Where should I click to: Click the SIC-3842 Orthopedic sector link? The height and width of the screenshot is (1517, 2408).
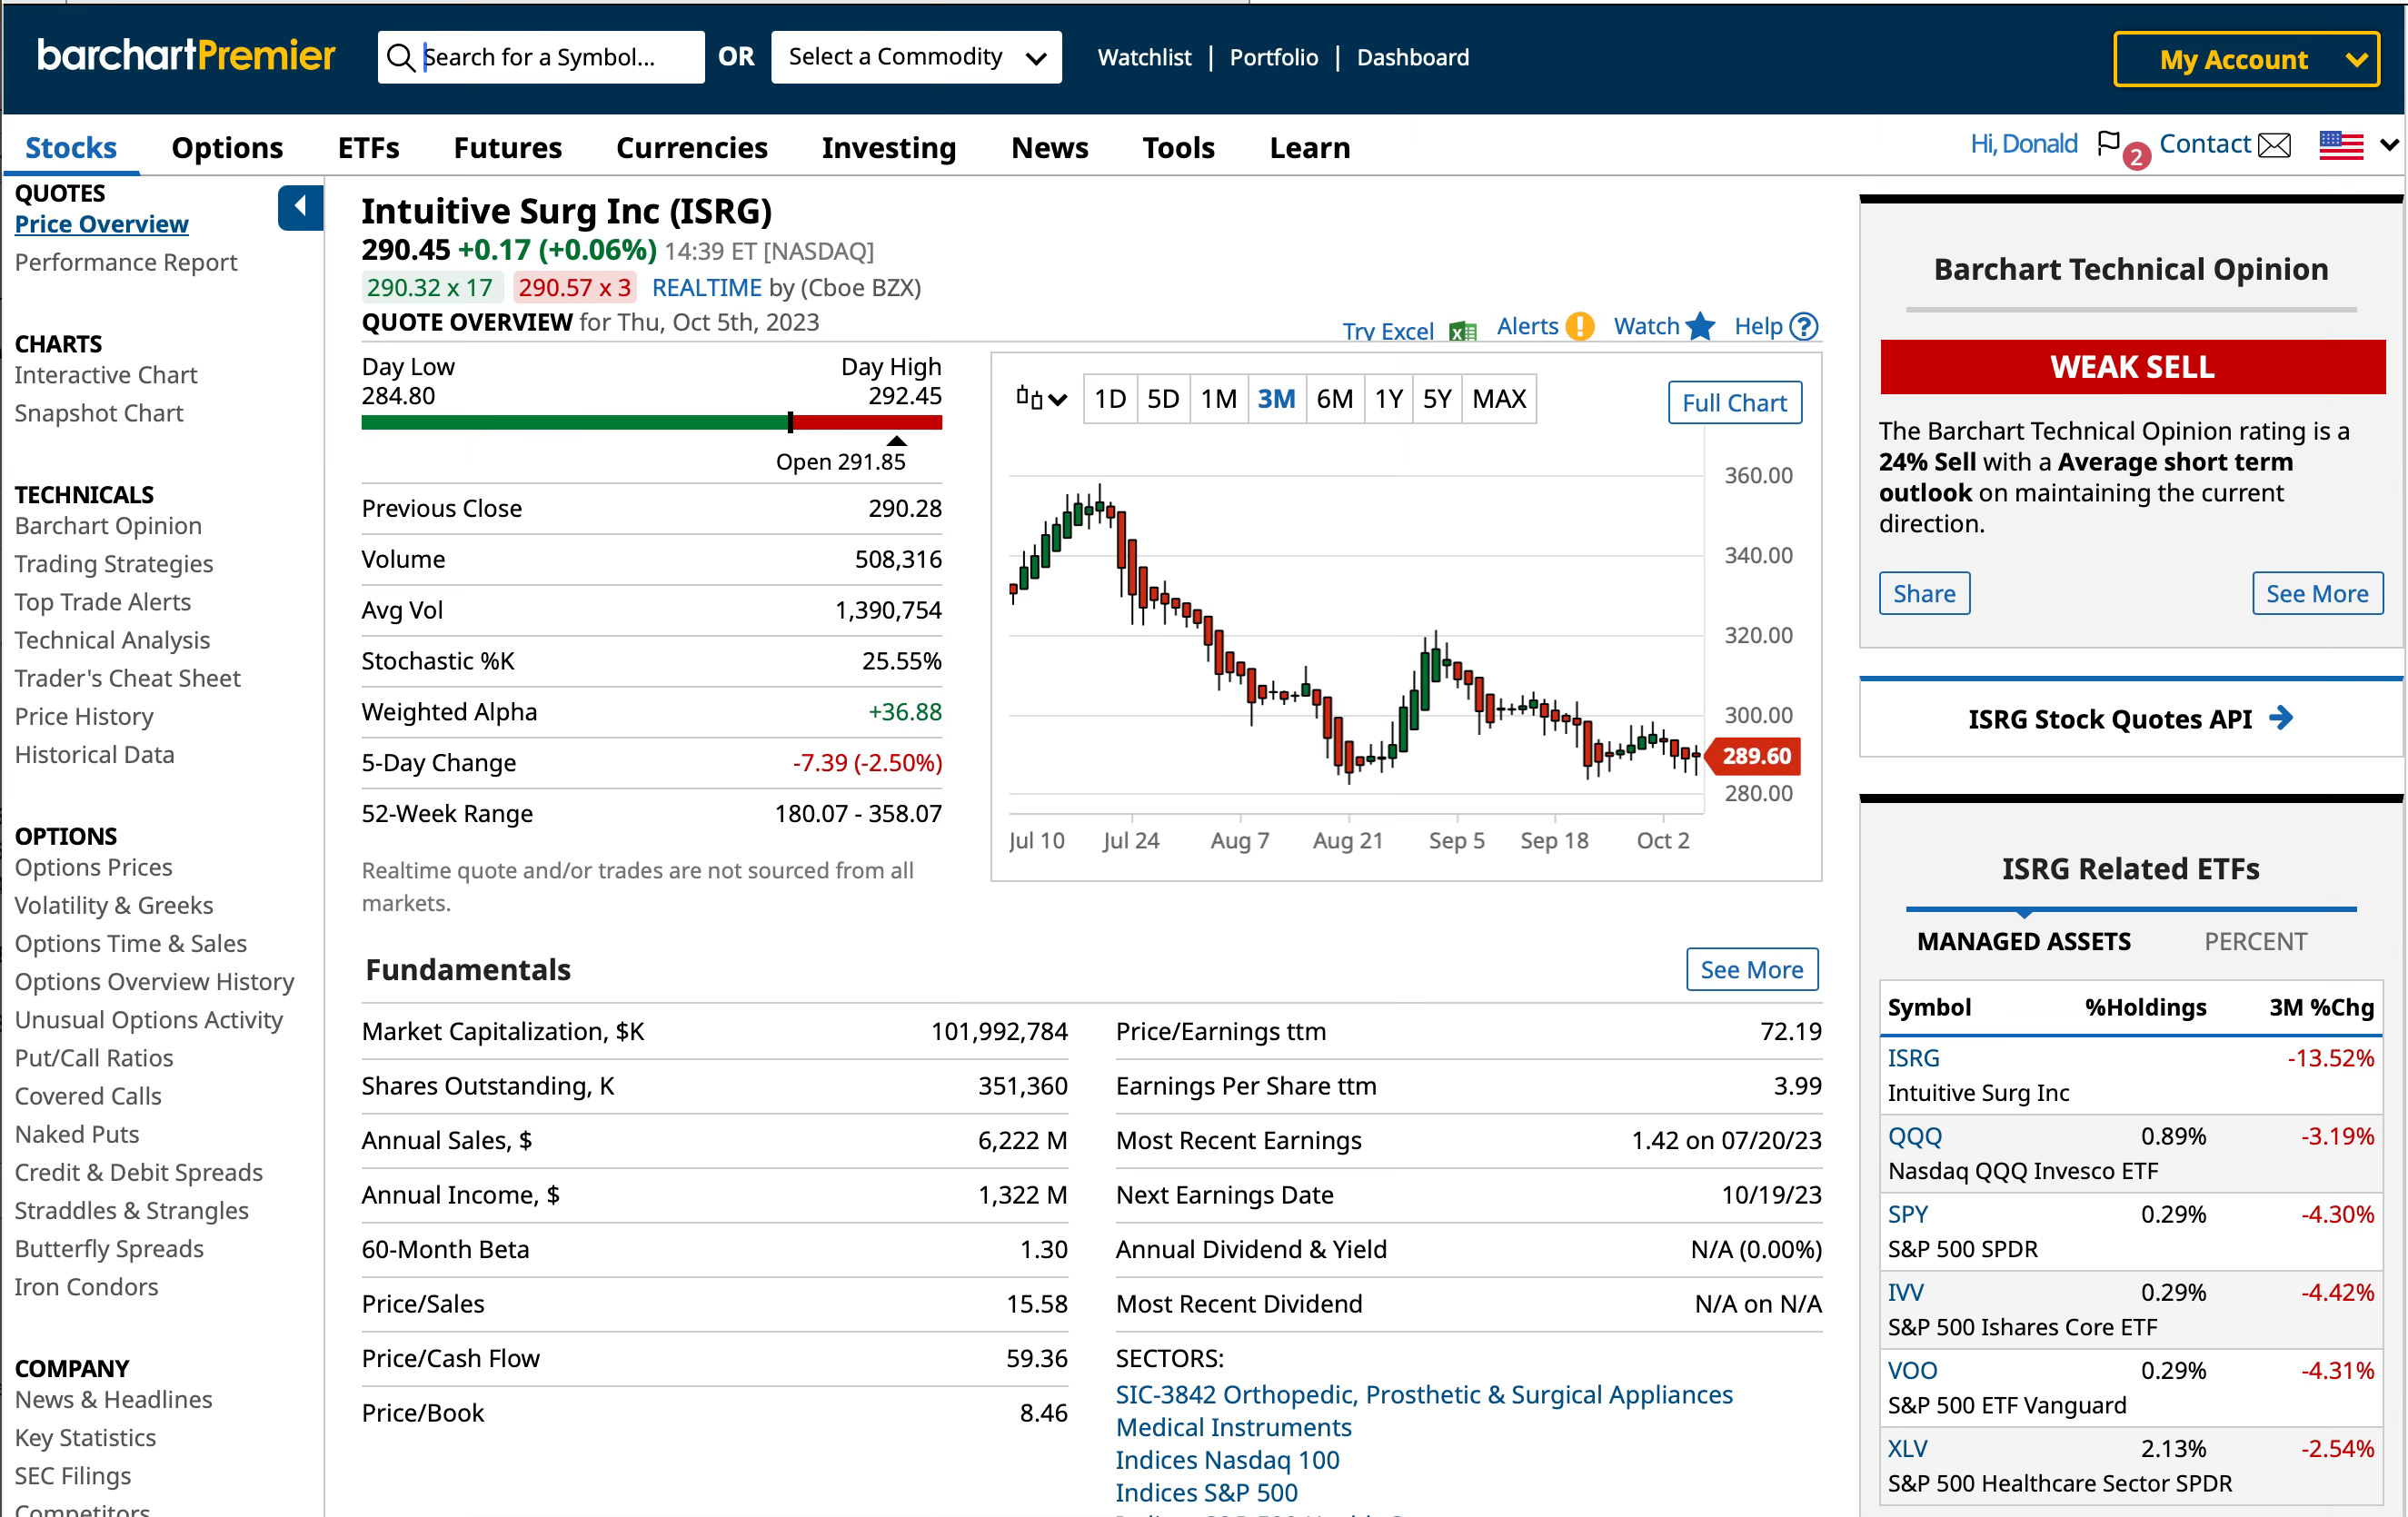[1424, 1394]
